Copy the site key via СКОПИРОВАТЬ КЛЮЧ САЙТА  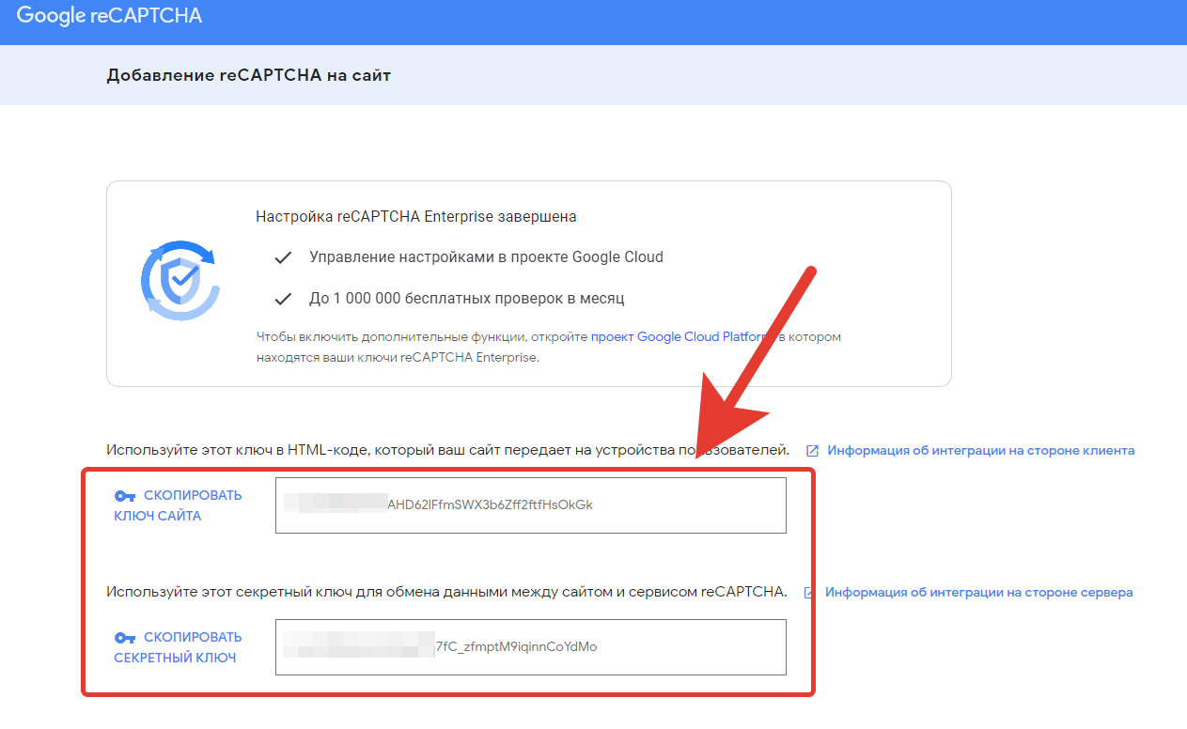178,505
